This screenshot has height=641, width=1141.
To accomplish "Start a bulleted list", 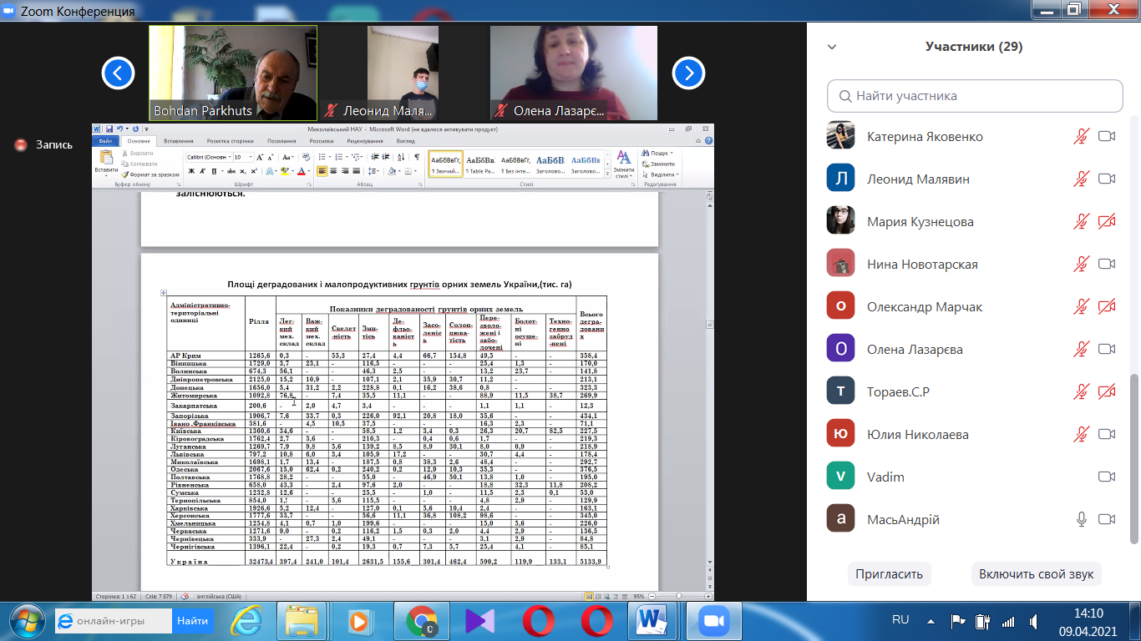I will pos(323,157).
